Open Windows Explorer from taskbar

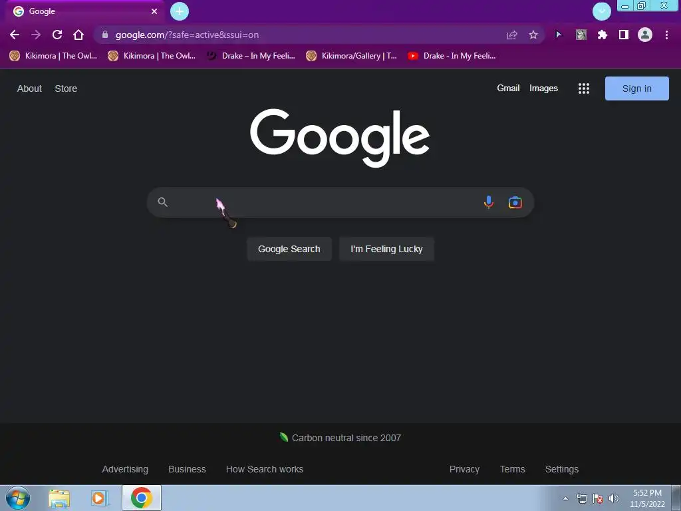pos(59,498)
